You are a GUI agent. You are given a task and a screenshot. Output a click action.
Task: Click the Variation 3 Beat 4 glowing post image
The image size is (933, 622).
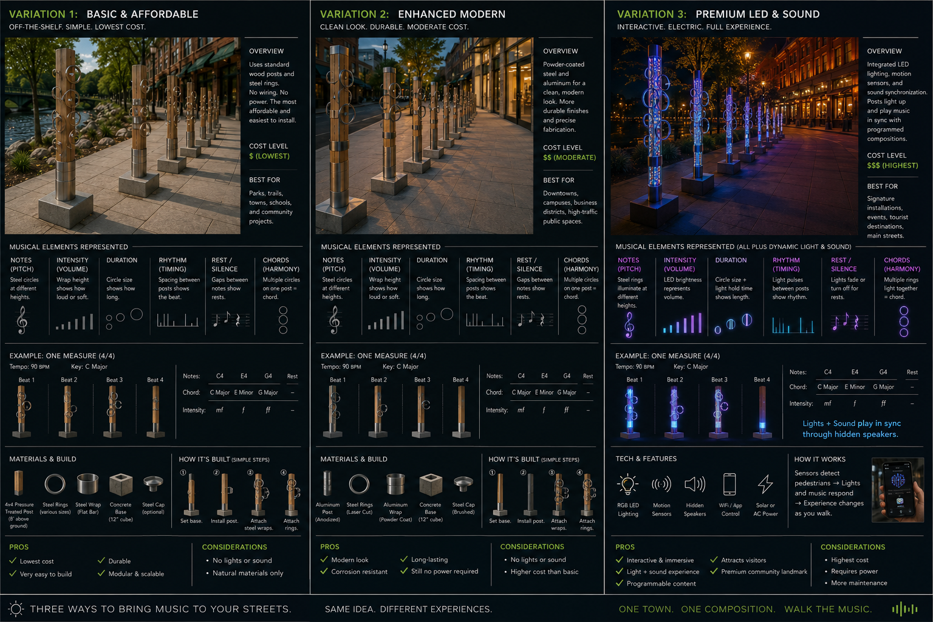tap(762, 411)
